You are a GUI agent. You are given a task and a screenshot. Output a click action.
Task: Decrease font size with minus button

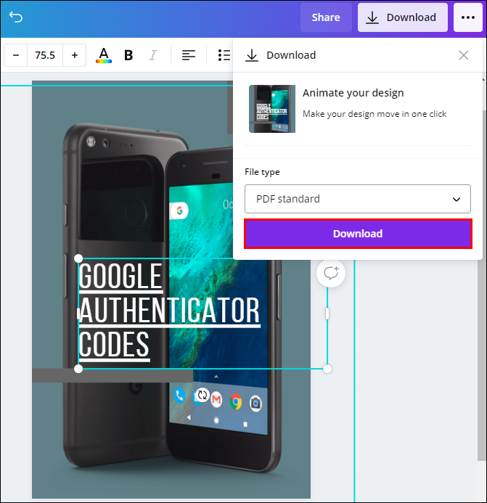pos(16,55)
